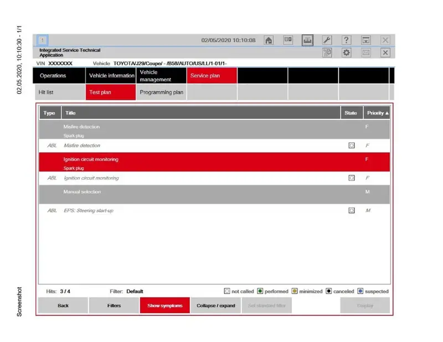Click the wrench tools icon

click(327, 40)
